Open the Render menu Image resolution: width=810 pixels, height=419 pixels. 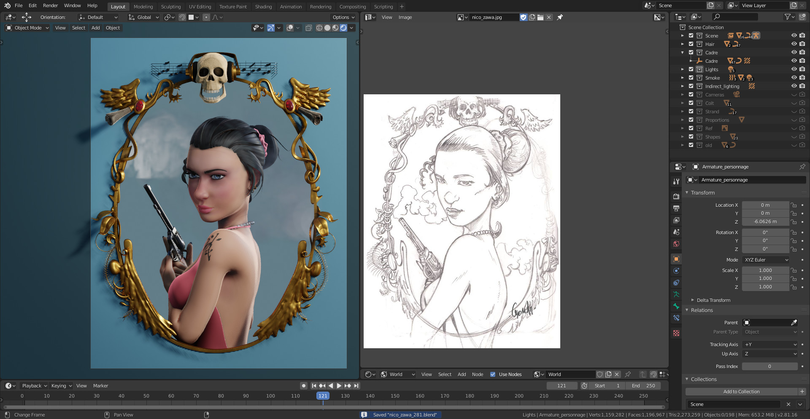[50, 5]
